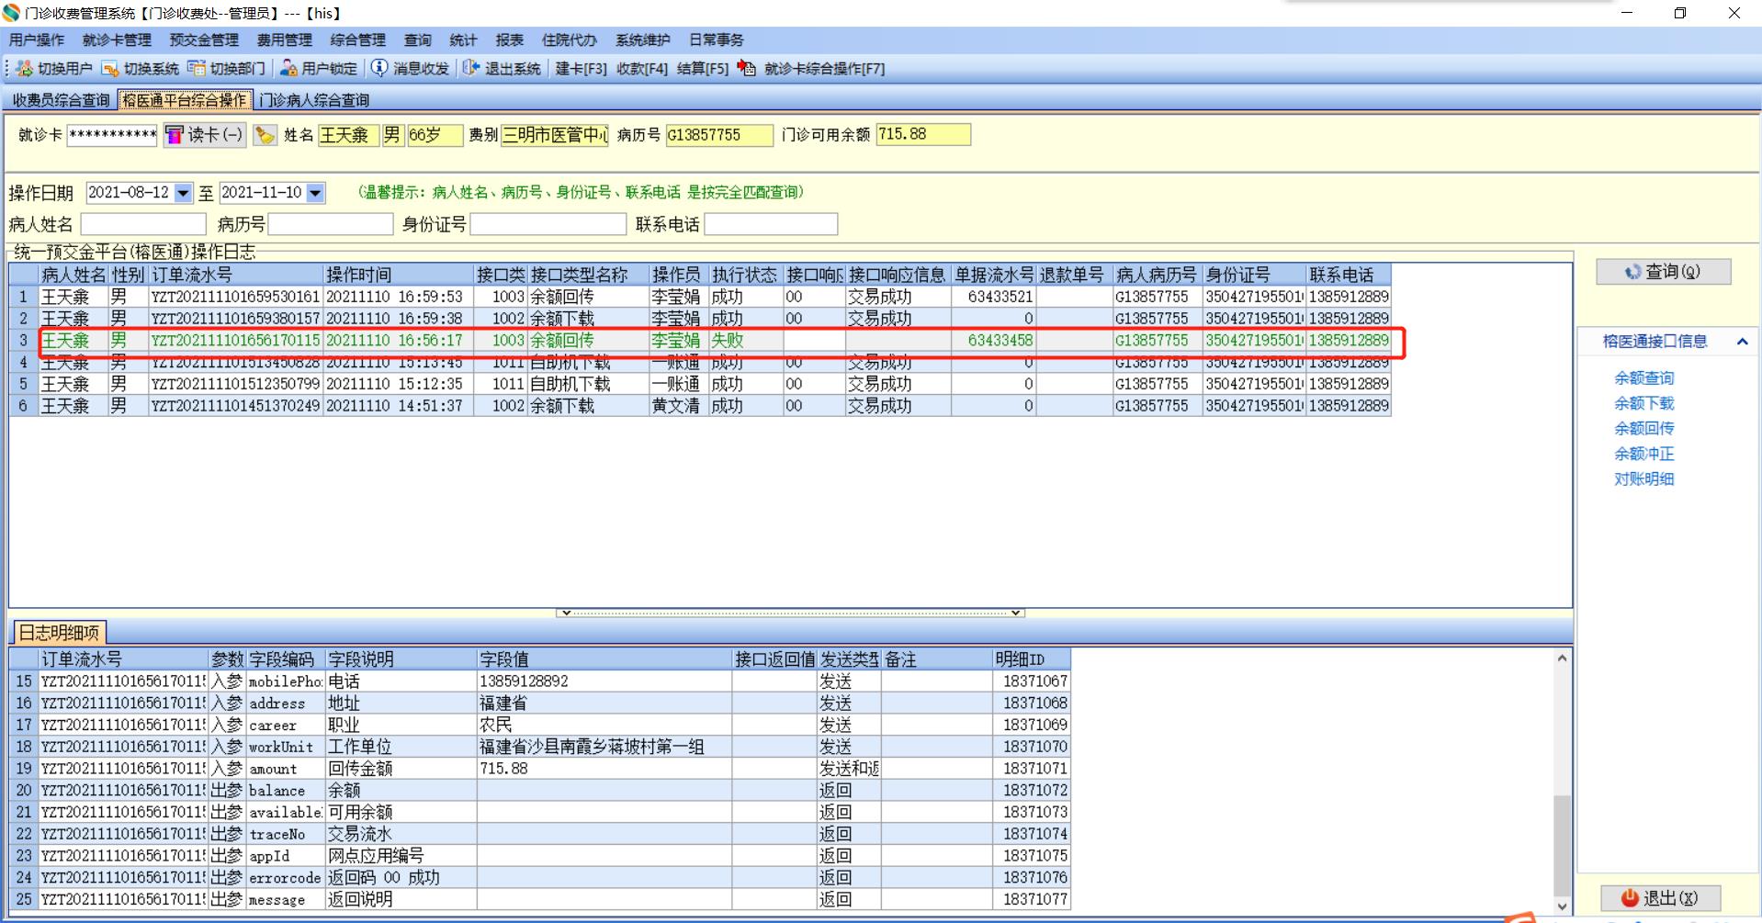Open the 住院代办 menu

point(570,40)
